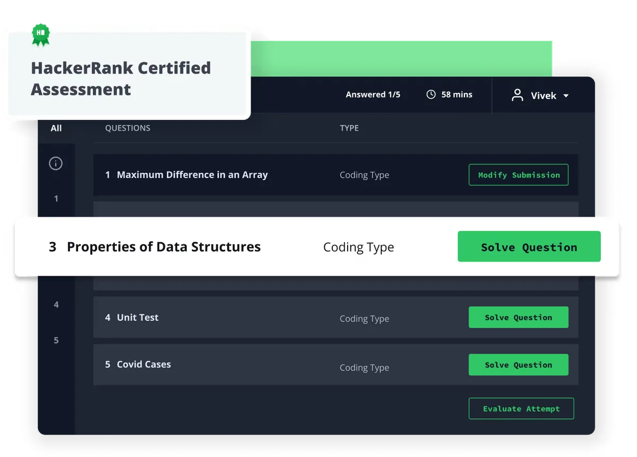Viewport: 637px width, 457px height.
Task: Select question 5 in the sidebar navigator
Action: 56,340
